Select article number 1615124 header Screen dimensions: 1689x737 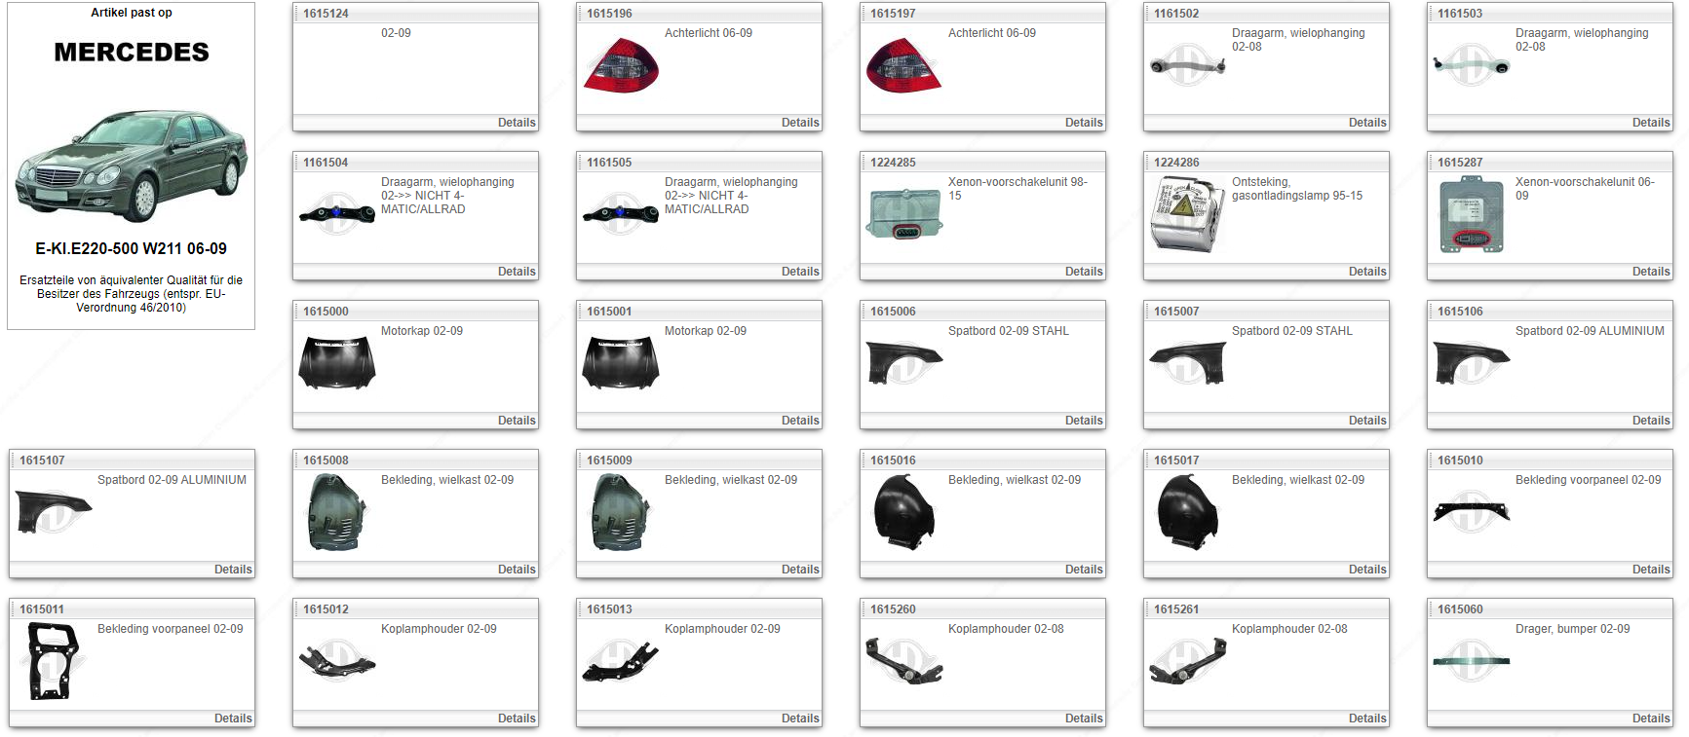[326, 14]
